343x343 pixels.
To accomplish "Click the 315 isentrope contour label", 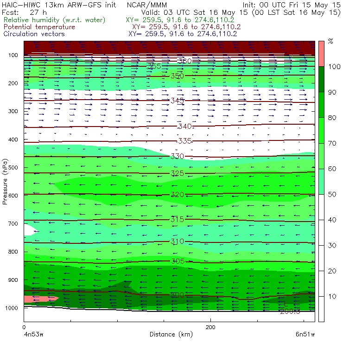I will 177,219.
